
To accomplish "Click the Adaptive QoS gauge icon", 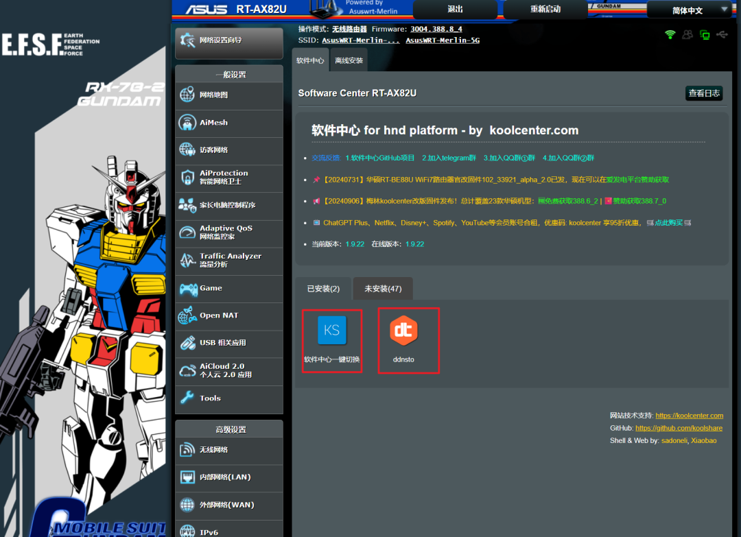I will pos(187,232).
